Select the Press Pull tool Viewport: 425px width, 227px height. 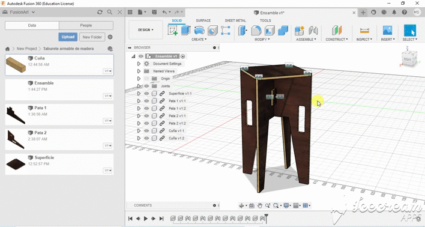pos(243,31)
